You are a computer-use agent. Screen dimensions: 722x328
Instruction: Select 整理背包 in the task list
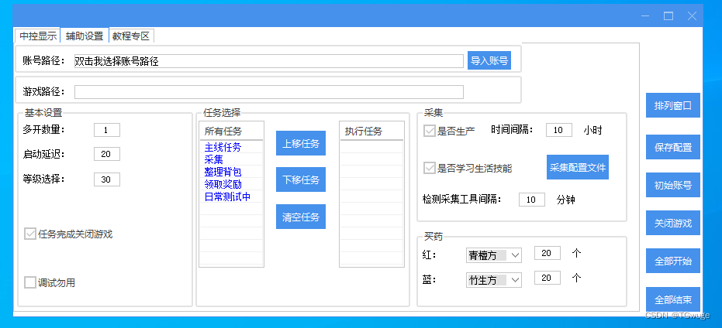tap(223, 172)
